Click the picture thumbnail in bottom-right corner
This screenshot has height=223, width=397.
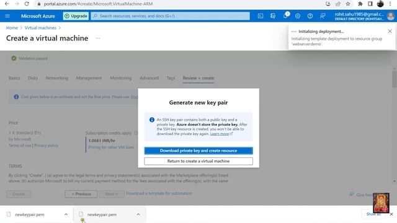point(381,203)
